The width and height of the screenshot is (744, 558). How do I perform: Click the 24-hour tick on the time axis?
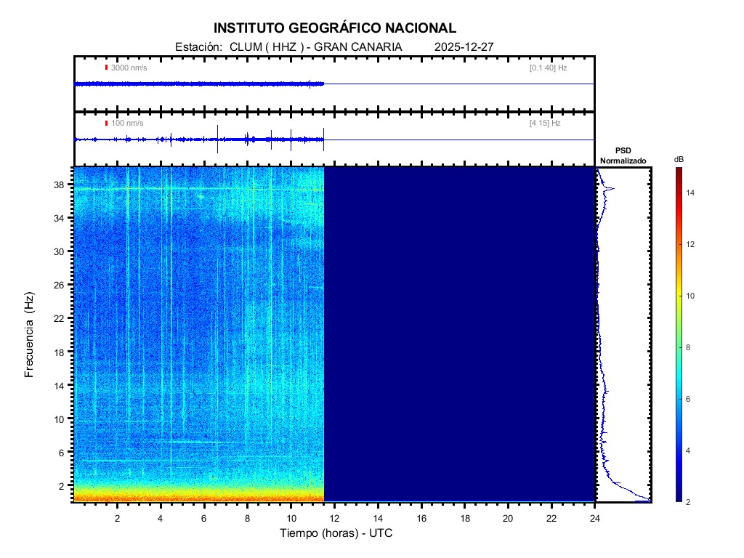click(595, 518)
